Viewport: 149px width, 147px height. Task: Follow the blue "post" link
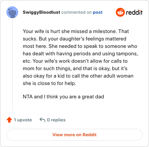pyautogui.click(x=98, y=12)
